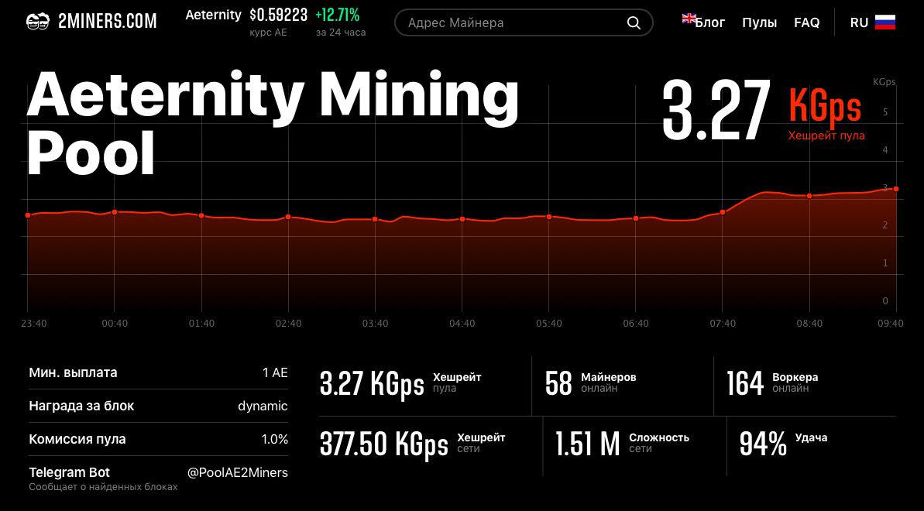The image size is (924, 511).
Task: Click the Комиссия пула row label
Action: click(77, 439)
